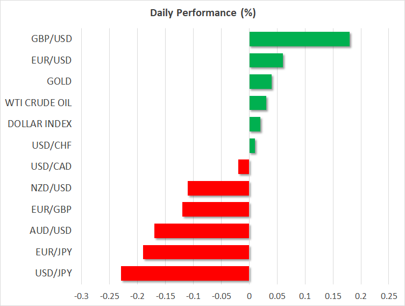Screen dimensions: 405x306
Task: Click the GOLD performance bar
Action: click(x=260, y=82)
